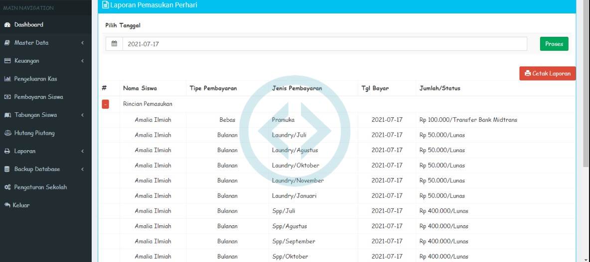Click the Pembayaran Siswa money icon
590x262 pixels.
pos(7,97)
